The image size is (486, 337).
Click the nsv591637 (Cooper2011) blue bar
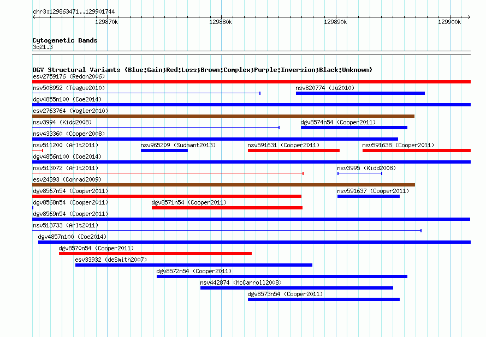pyautogui.click(x=369, y=196)
